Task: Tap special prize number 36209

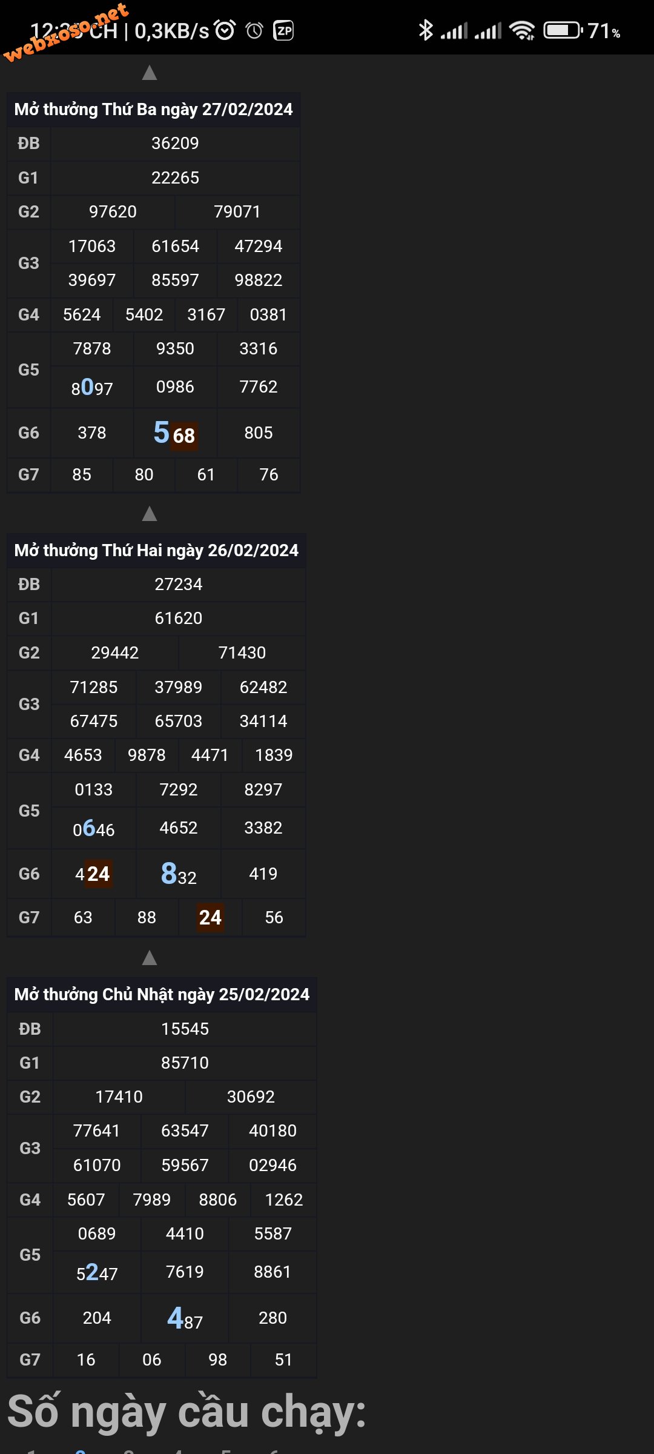Action: click(x=175, y=144)
